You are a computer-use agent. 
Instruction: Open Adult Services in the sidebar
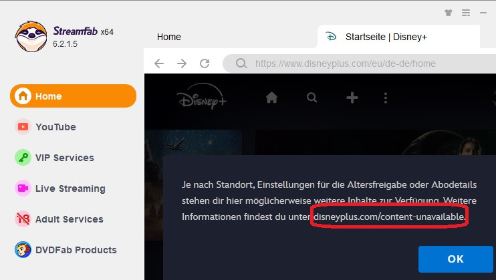click(73, 219)
